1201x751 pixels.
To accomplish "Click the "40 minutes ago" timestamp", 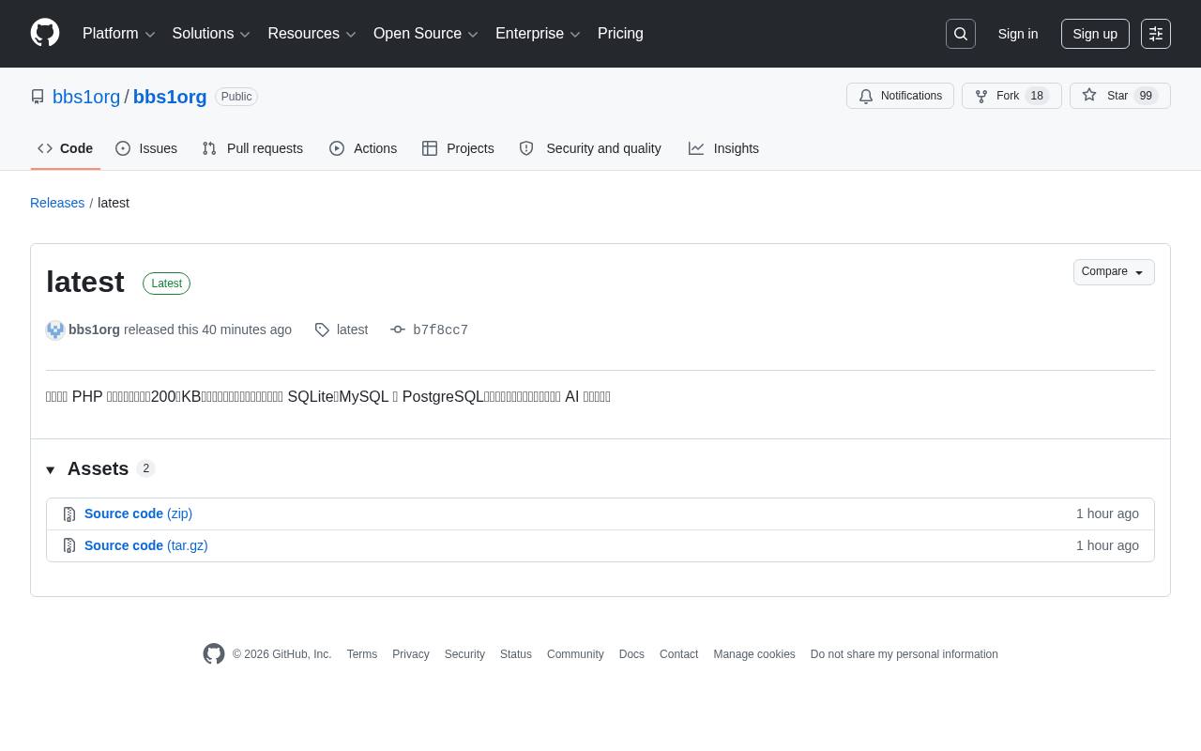I will [x=247, y=330].
